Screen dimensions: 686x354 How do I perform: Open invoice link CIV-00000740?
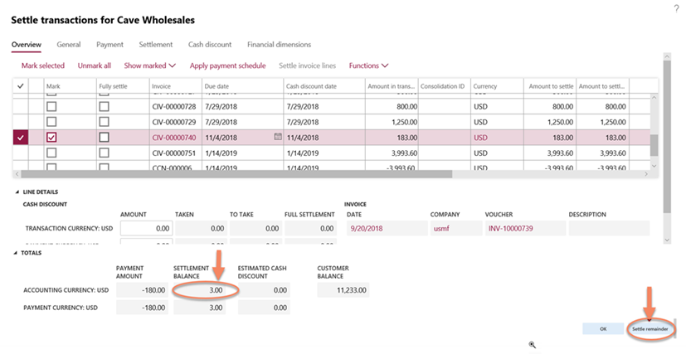(x=174, y=138)
